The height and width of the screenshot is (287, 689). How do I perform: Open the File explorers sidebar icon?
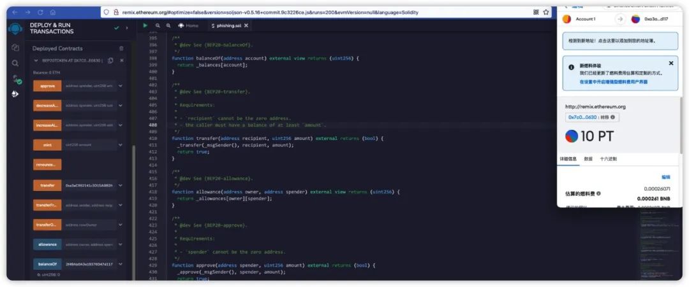[x=15, y=47]
